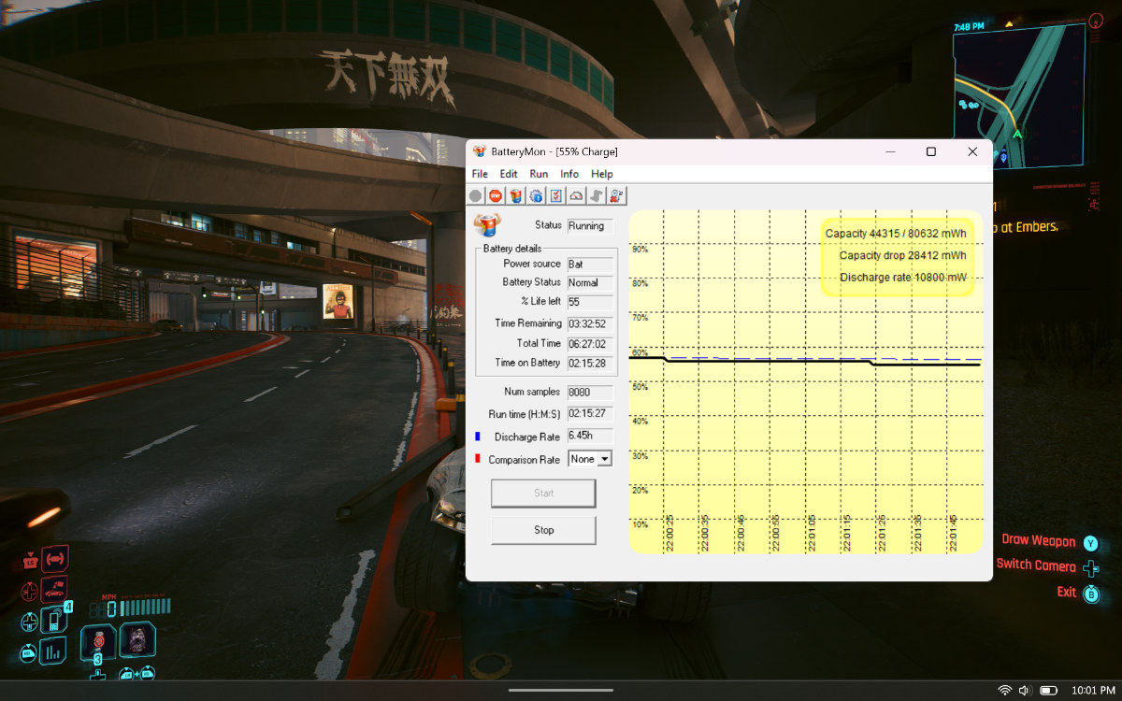
Task: Click the BatteryMon title bar app icon
Action: point(480,151)
